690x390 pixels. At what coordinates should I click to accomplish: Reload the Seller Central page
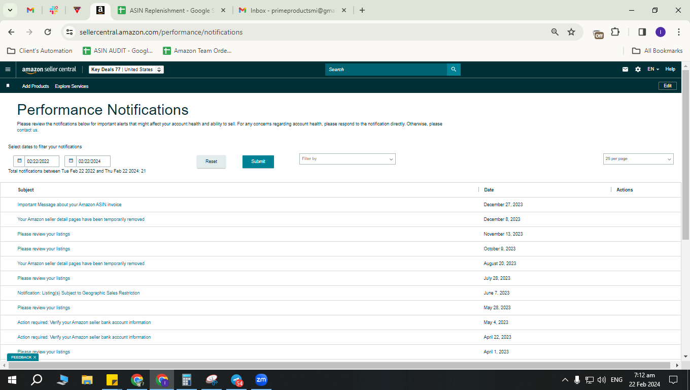click(48, 32)
